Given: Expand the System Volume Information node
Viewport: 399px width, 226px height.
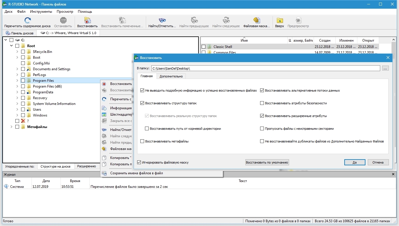Looking at the screenshot, I should tap(17, 103).
